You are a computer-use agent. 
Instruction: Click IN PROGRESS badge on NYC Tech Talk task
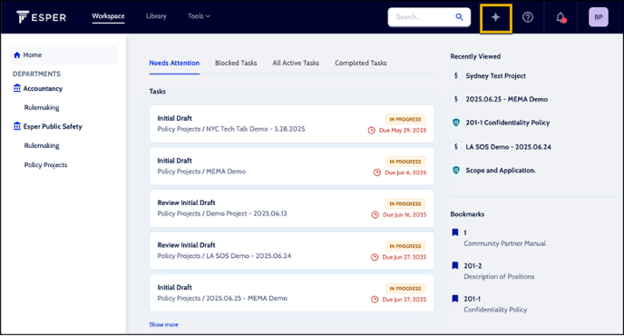(405, 119)
